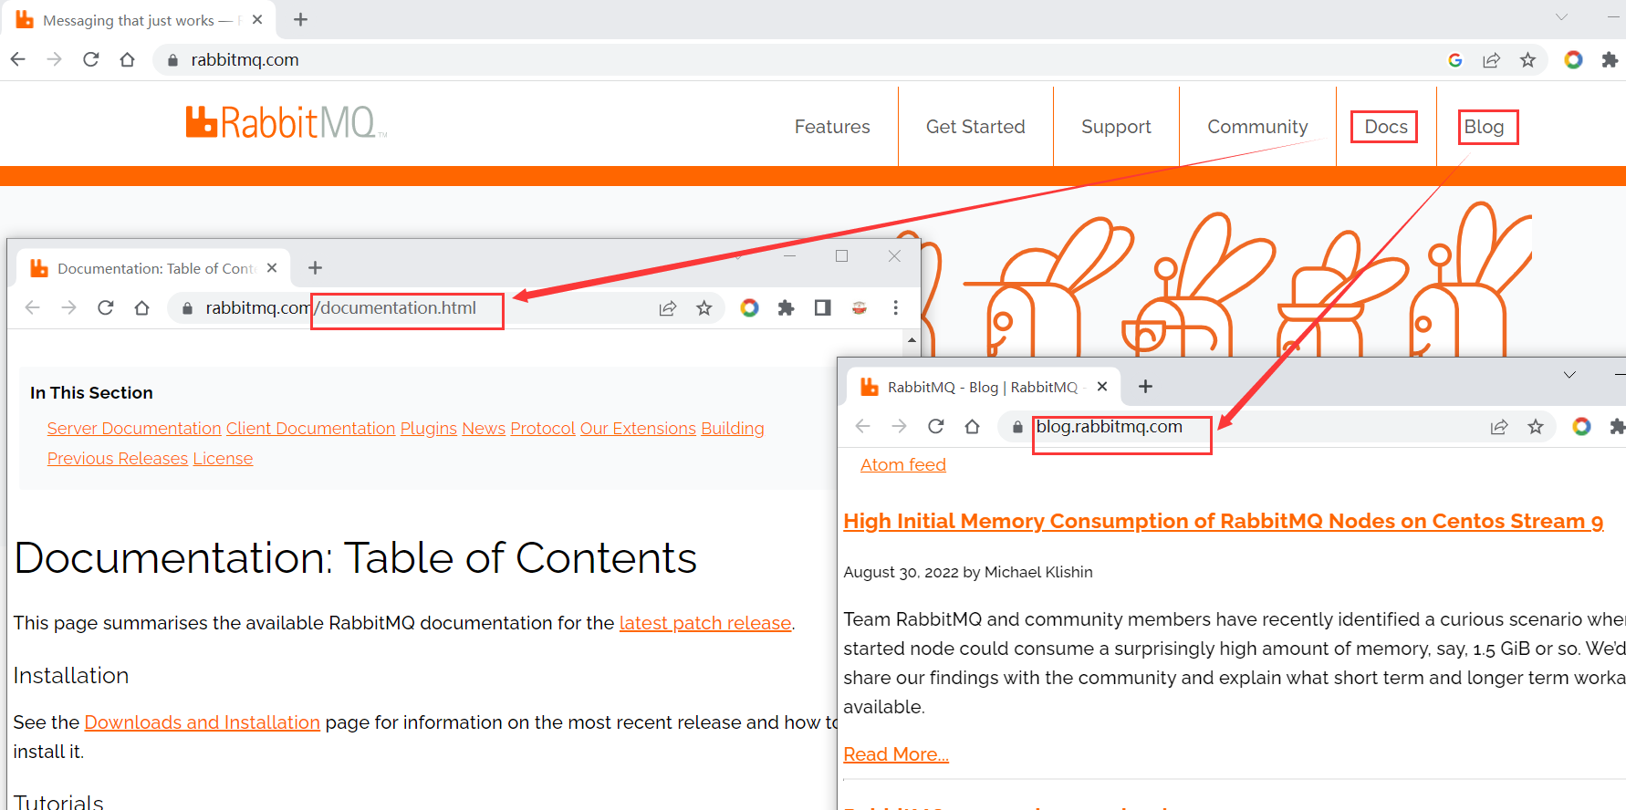Open Google icon in main address bar

(x=1455, y=60)
